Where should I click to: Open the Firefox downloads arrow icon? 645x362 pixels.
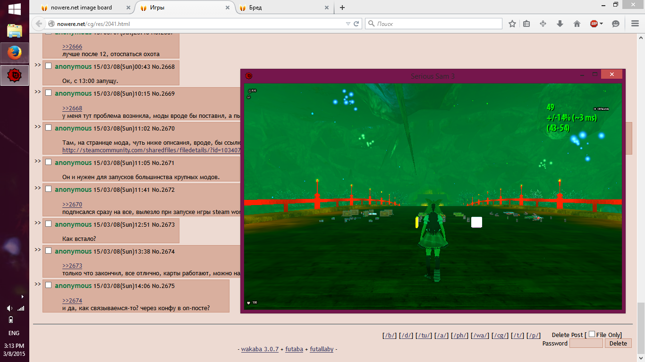(x=560, y=24)
